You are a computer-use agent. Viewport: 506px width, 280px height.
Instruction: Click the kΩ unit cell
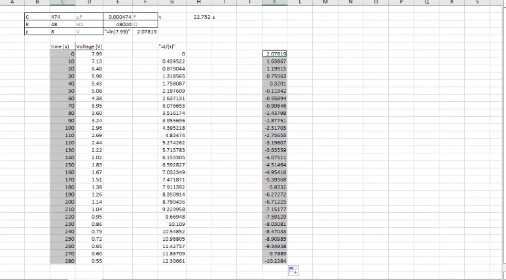pos(89,24)
